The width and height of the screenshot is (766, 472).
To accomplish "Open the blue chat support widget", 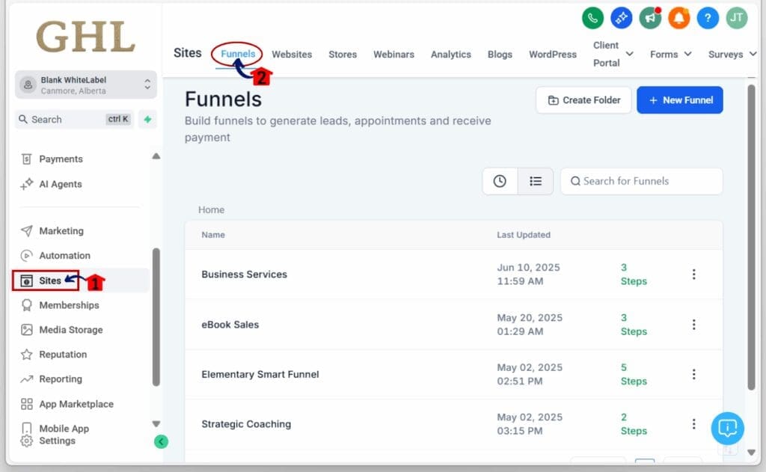I will tap(727, 429).
